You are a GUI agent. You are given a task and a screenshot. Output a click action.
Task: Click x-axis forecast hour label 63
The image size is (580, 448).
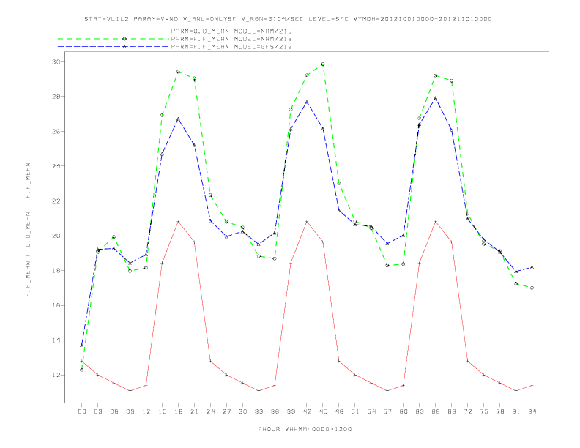pos(419,411)
